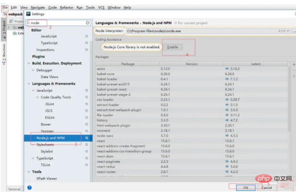
Task: Click the project-level icon beside TypeScript editor entry
Action: pyautogui.click(x=87, y=43)
